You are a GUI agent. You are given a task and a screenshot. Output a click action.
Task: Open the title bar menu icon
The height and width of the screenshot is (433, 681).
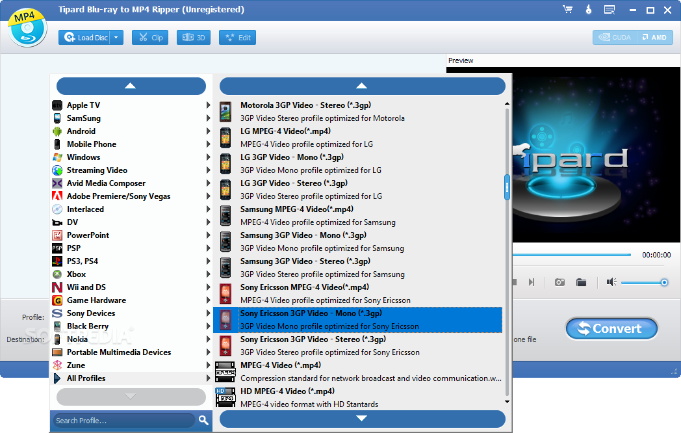click(610, 10)
